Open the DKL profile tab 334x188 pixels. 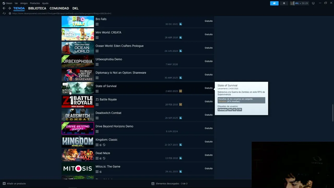coord(75,8)
